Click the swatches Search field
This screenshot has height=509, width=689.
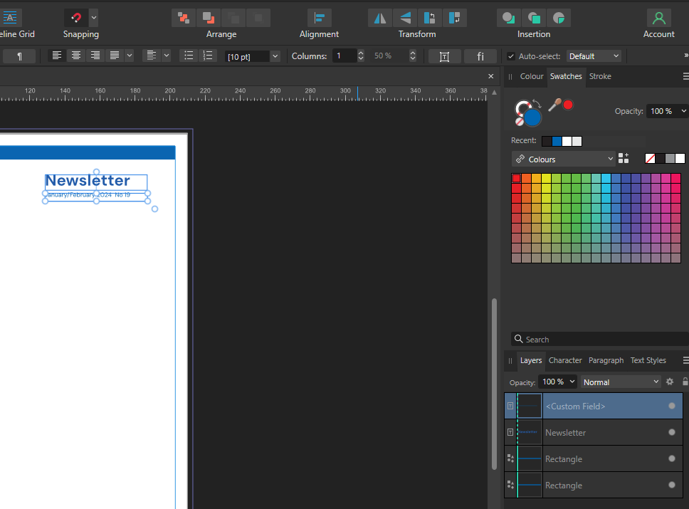(598, 340)
